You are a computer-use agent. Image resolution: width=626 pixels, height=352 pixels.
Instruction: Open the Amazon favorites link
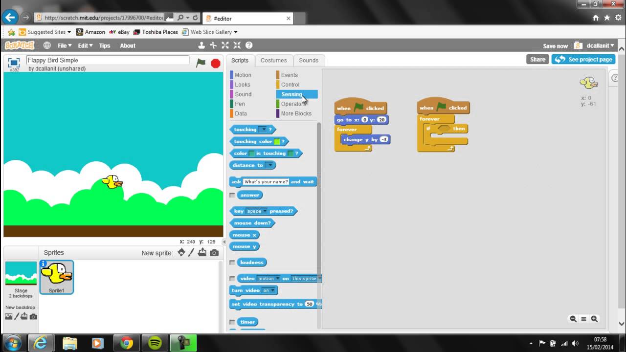click(89, 32)
